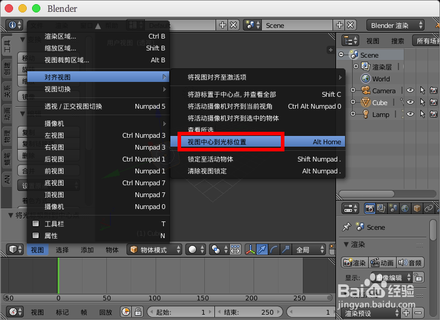Enable the rotate manipulator

pos(274,249)
